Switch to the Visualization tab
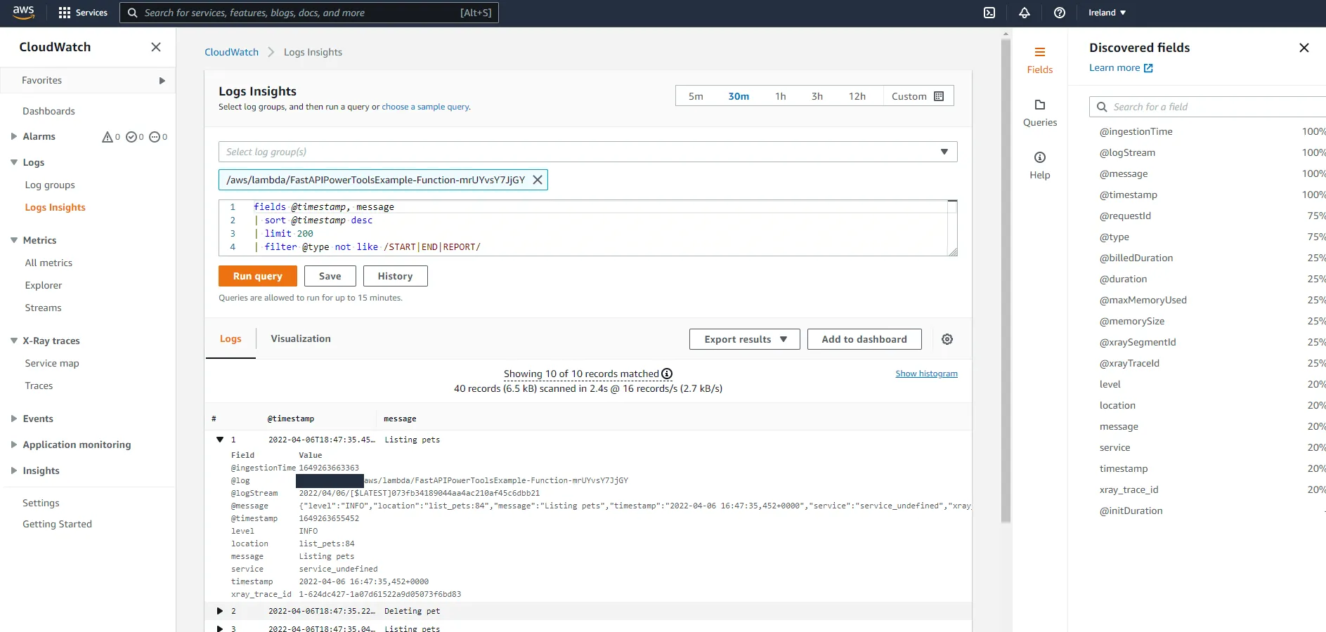The image size is (1326, 632). (x=300, y=338)
